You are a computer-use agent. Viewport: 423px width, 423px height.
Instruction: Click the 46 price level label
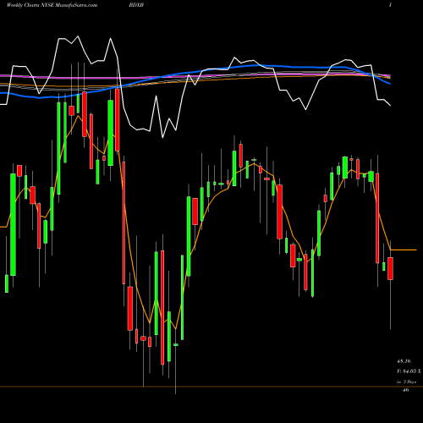click(405, 390)
